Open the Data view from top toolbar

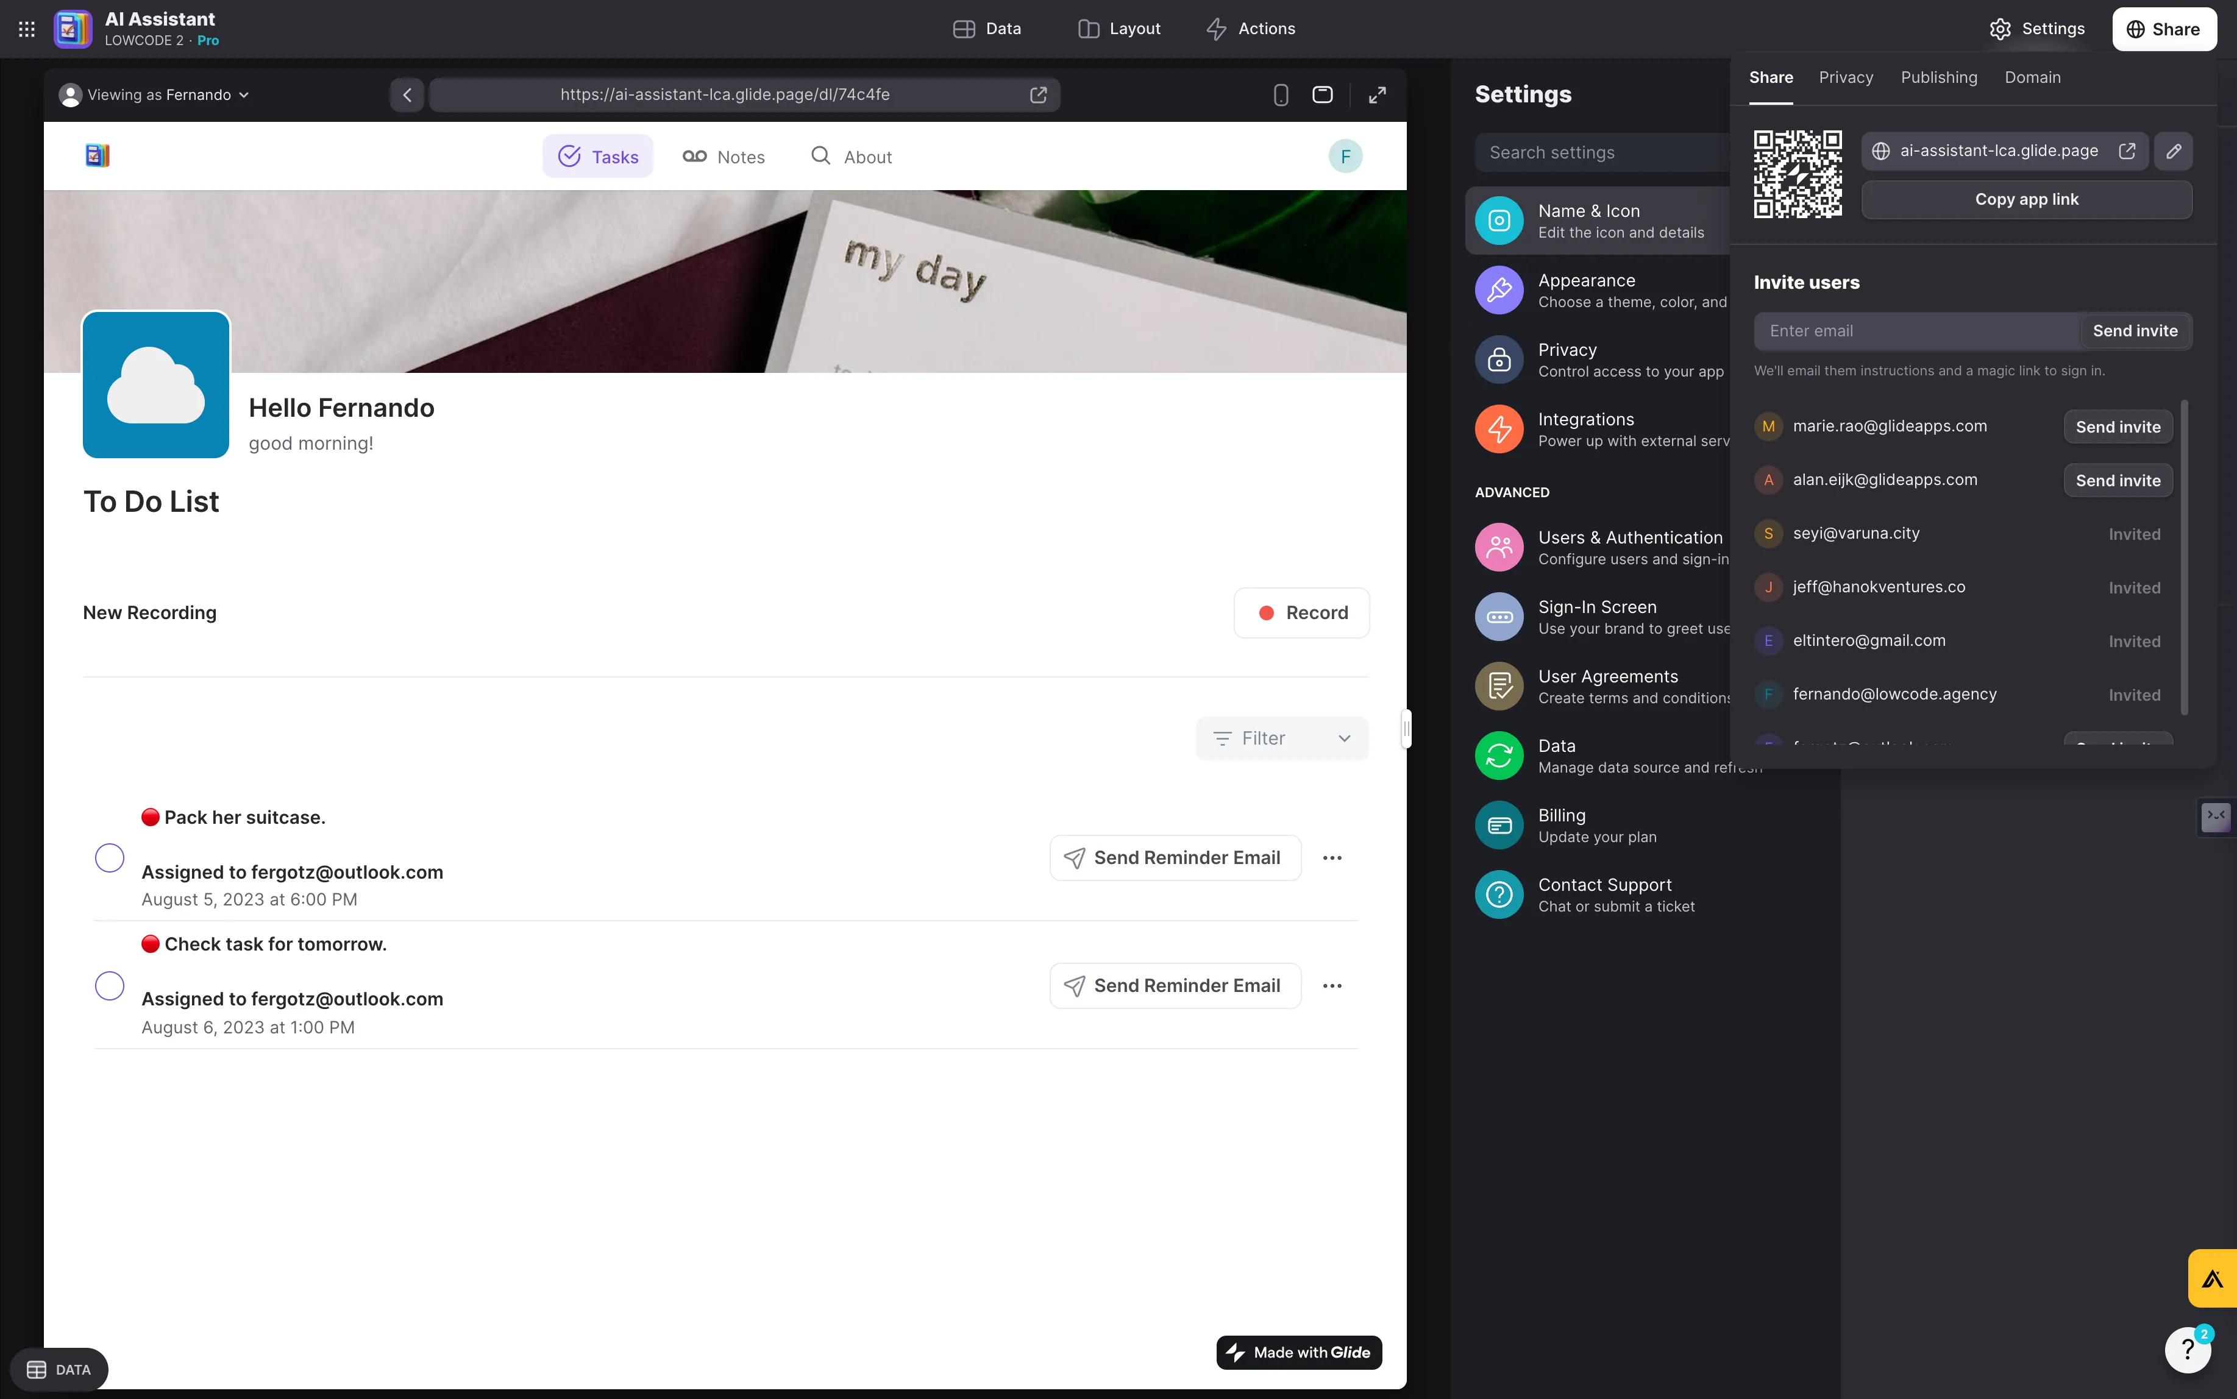point(987,29)
